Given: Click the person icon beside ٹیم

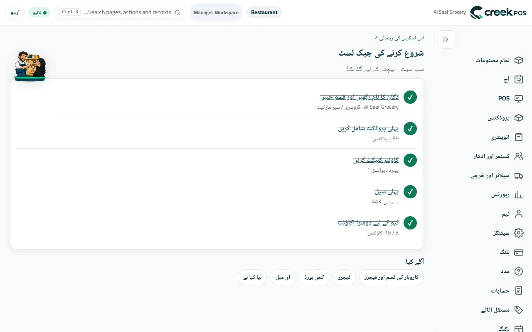Looking at the screenshot, I should pyautogui.click(x=518, y=214).
